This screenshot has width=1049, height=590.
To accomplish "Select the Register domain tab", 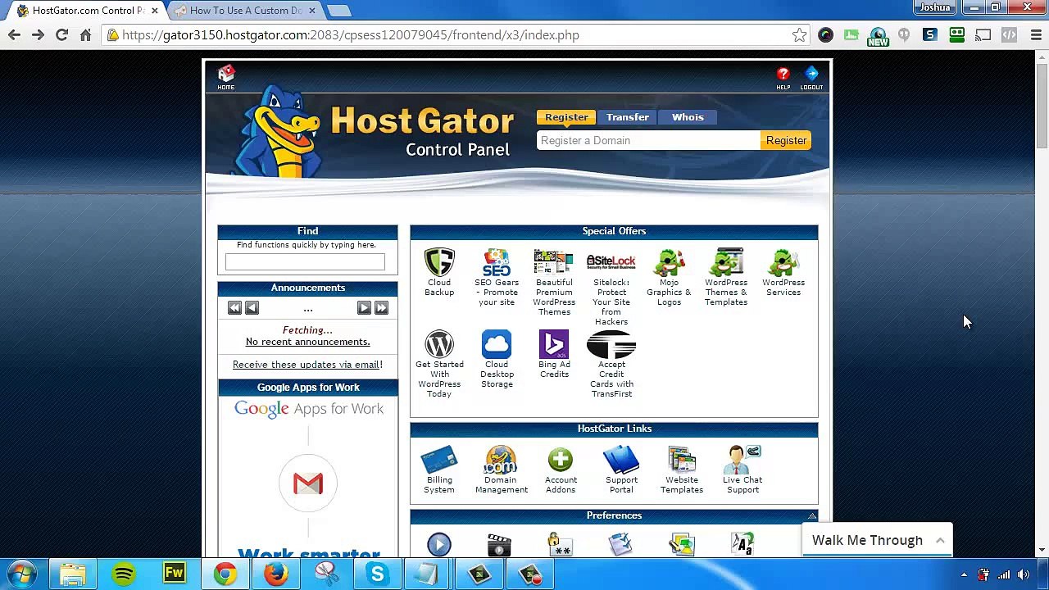I will coord(566,117).
